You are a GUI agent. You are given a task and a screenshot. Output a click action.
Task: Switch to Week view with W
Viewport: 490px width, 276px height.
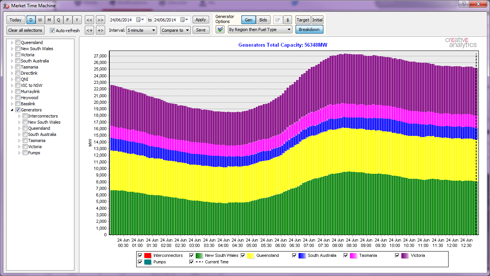point(40,20)
